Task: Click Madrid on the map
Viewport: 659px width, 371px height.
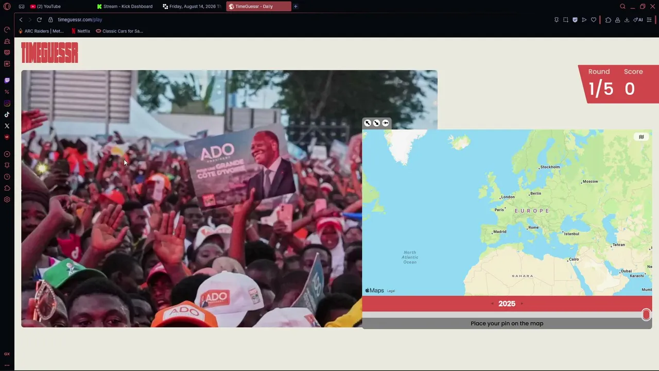Action: [x=500, y=232]
